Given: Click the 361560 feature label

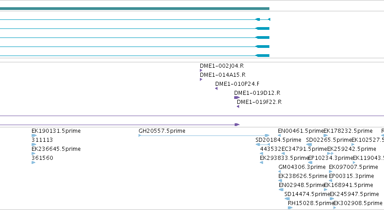Looking at the screenshot, I should click(42, 158).
